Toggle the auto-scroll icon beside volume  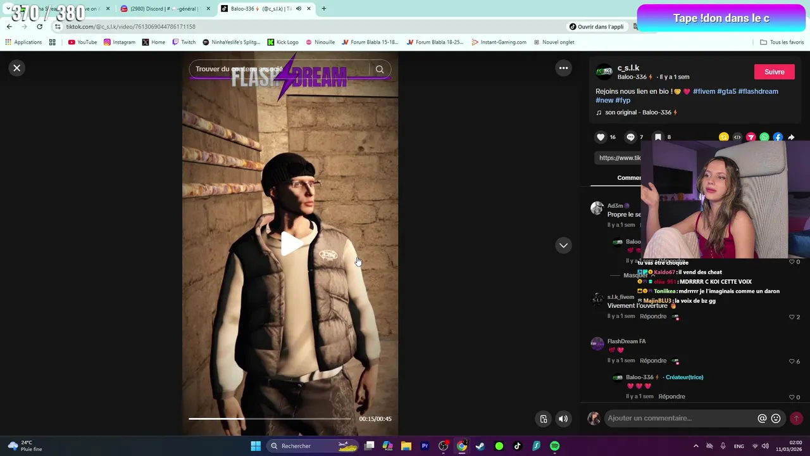click(x=543, y=419)
